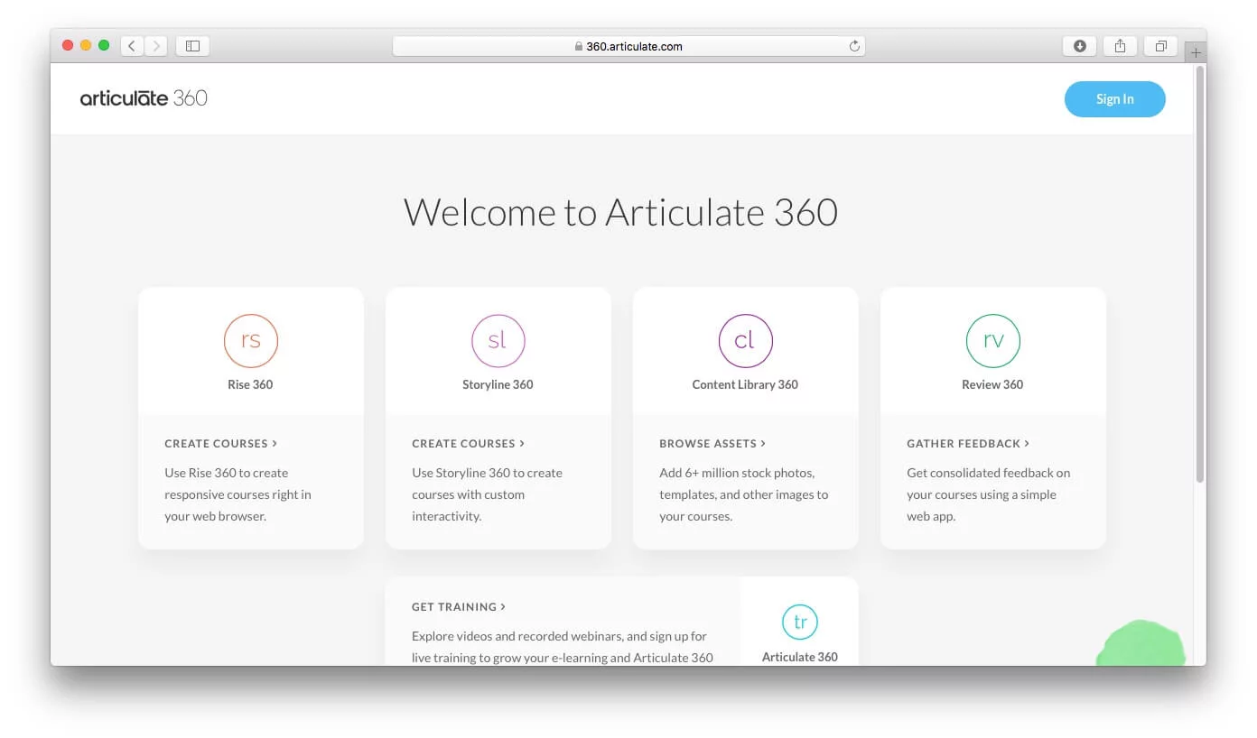This screenshot has height=738, width=1257.
Task: Click the Review 360 app icon
Action: point(992,340)
